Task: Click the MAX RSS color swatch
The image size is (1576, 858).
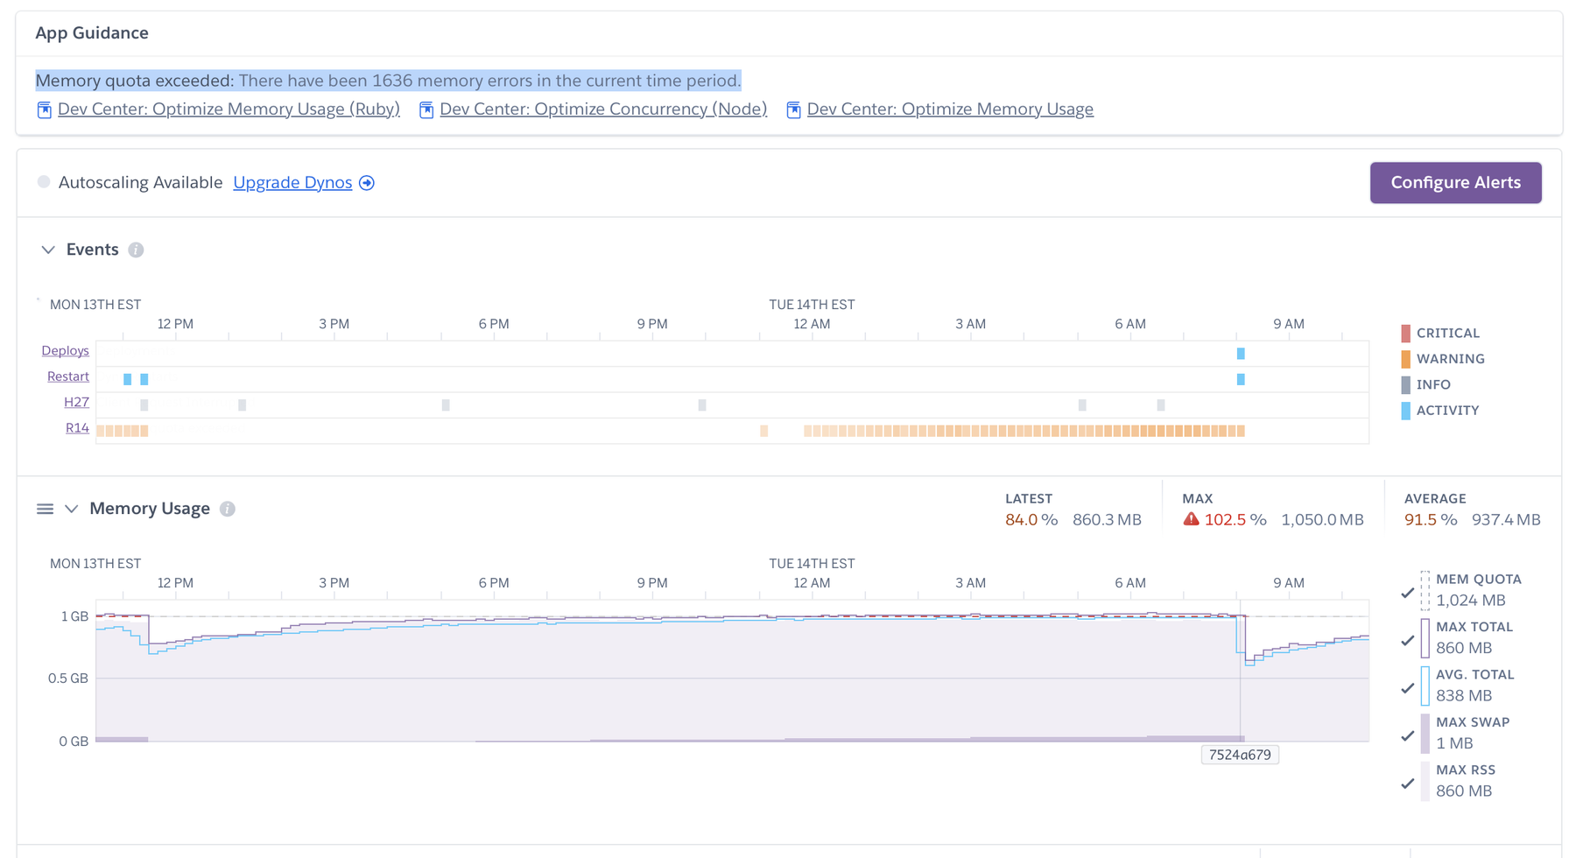Action: tap(1425, 781)
